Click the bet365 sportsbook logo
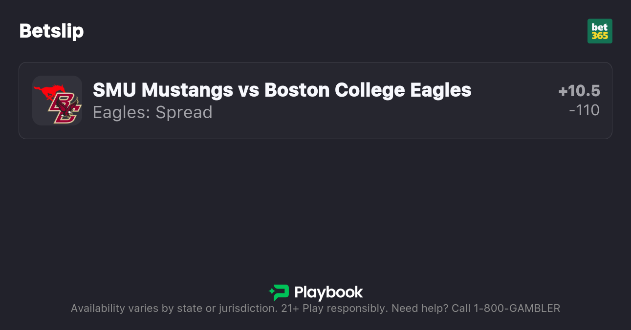The height and width of the screenshot is (330, 631). (600, 31)
